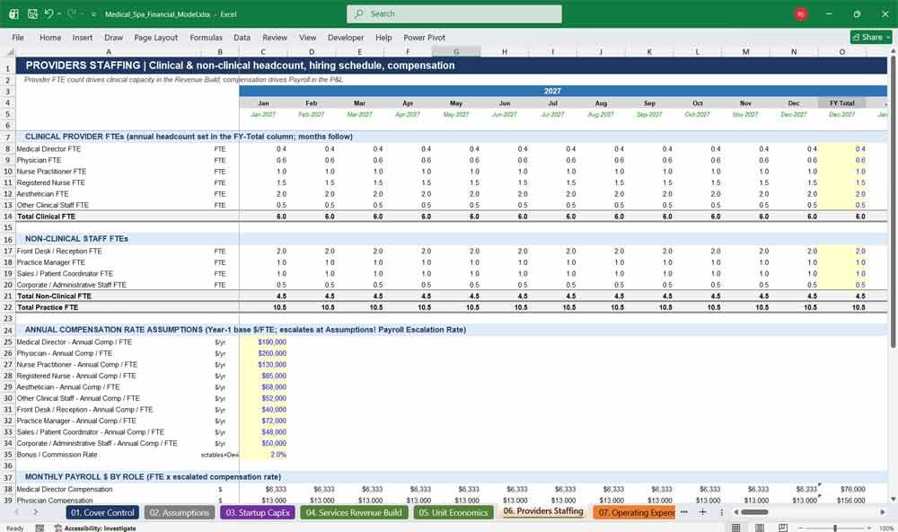This screenshot has height=532, width=898.
Task: Switch to 05. Unit Economics sheet
Action: pyautogui.click(x=453, y=512)
